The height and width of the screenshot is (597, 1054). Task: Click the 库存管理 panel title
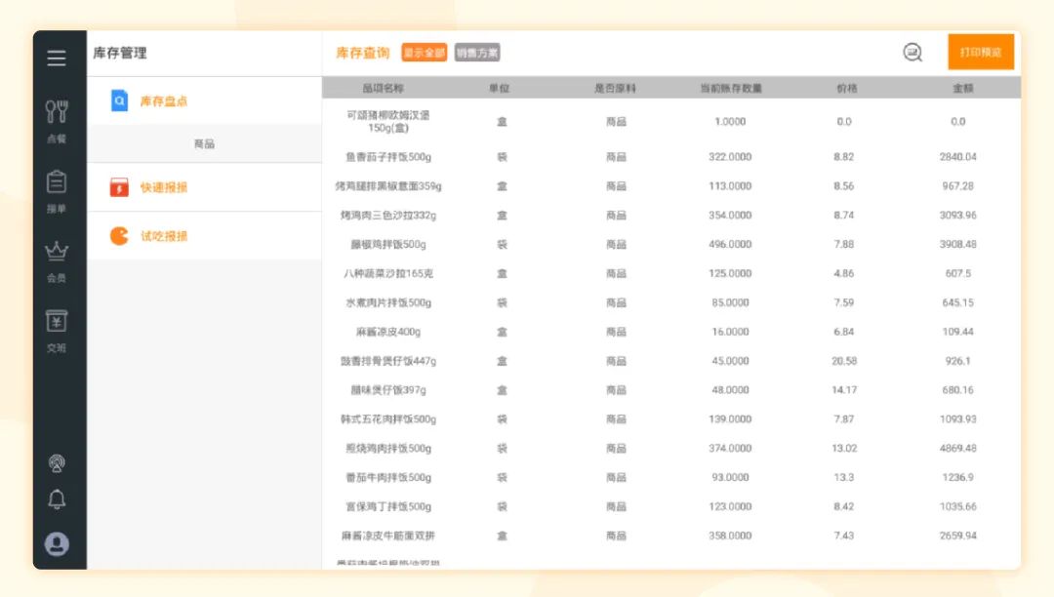pos(120,53)
